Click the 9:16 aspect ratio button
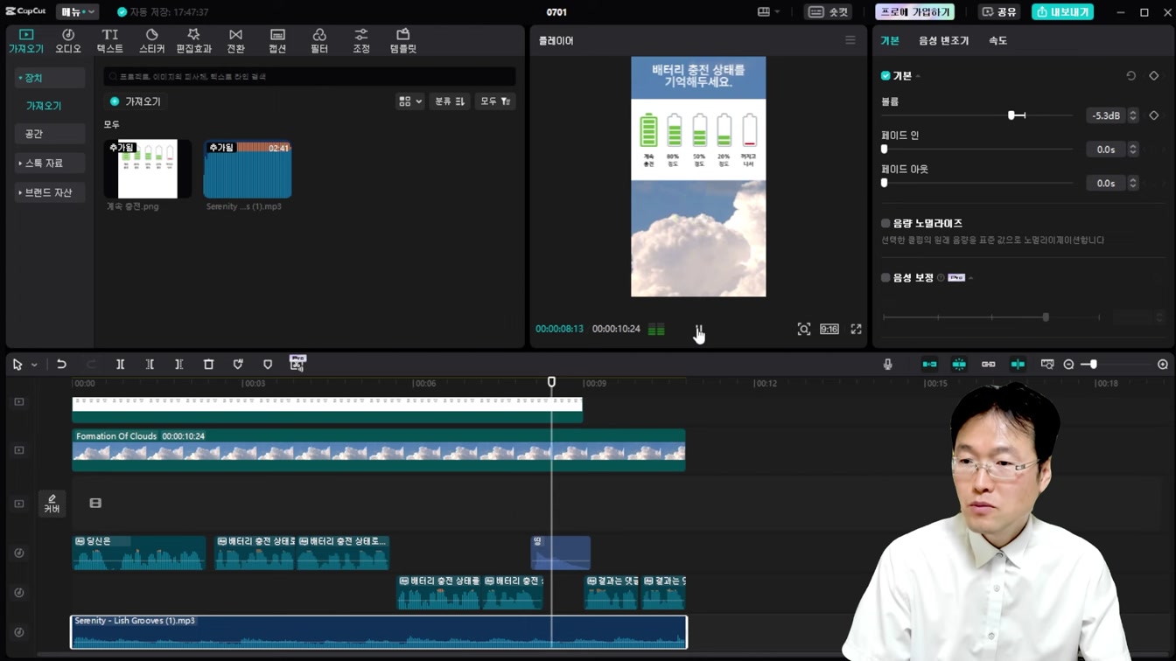1176x661 pixels. click(829, 329)
